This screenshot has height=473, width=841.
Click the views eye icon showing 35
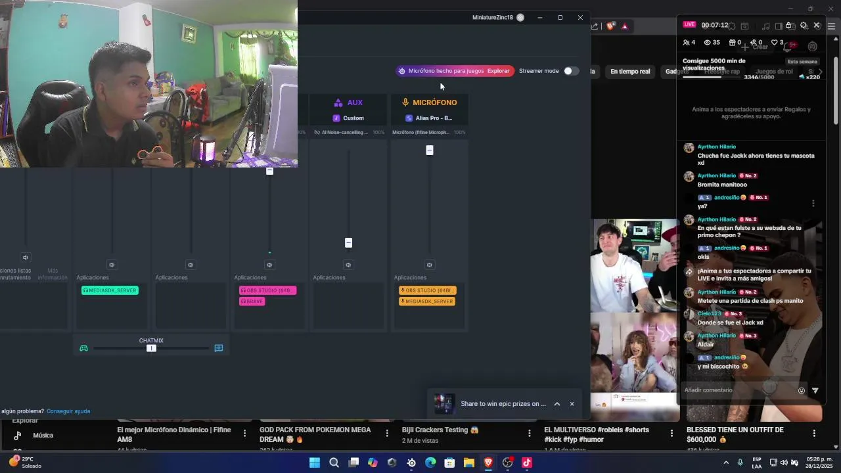[708, 43]
